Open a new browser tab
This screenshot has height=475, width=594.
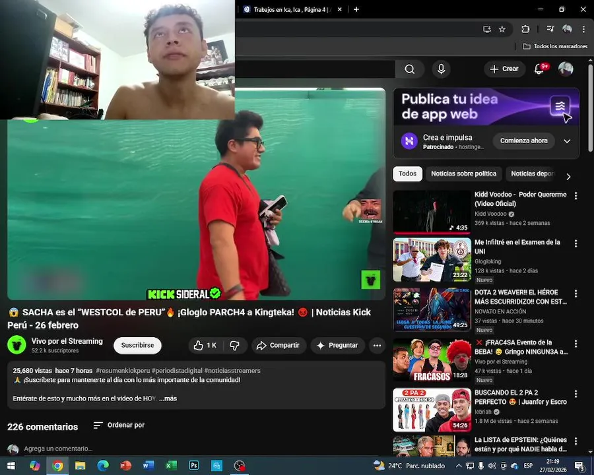coord(356,9)
